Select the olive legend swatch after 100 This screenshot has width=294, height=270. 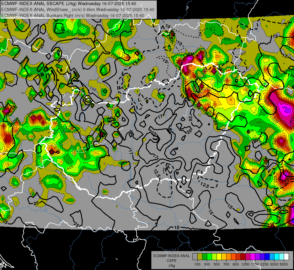[200, 257]
